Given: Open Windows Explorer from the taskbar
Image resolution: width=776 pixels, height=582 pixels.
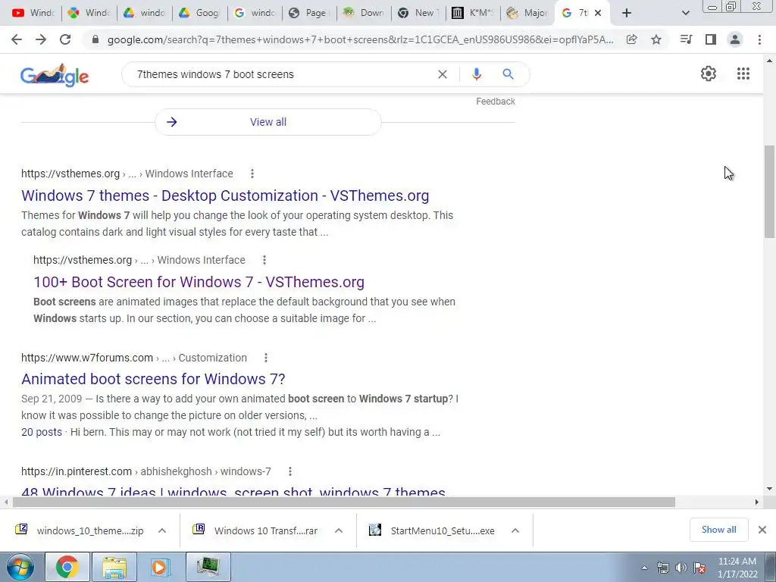Looking at the screenshot, I should [114, 567].
